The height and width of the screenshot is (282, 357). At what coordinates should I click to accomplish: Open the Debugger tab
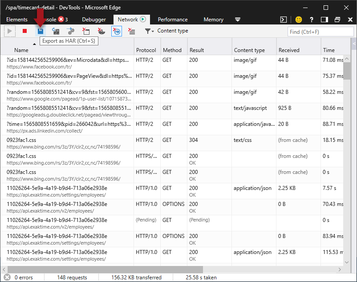coord(94,20)
